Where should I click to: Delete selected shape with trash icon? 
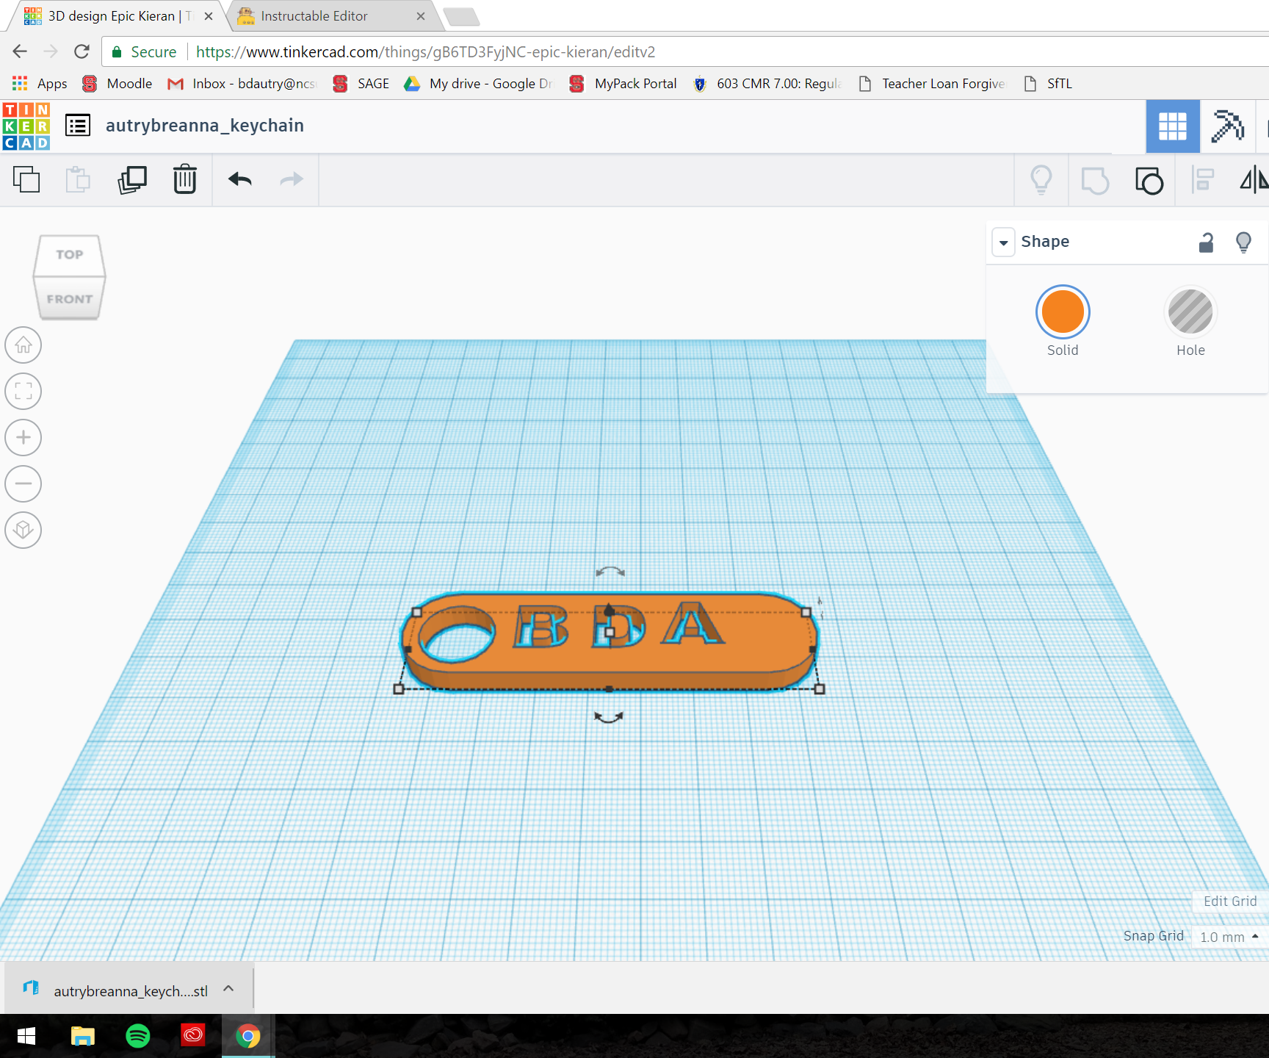pyautogui.click(x=185, y=179)
